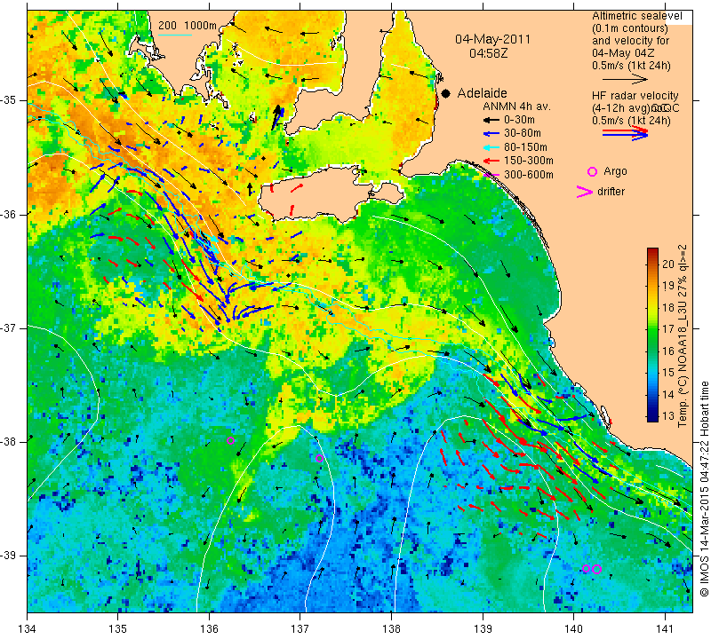Click the longitude 134 axis label
The image size is (711, 639).
pyautogui.click(x=28, y=629)
